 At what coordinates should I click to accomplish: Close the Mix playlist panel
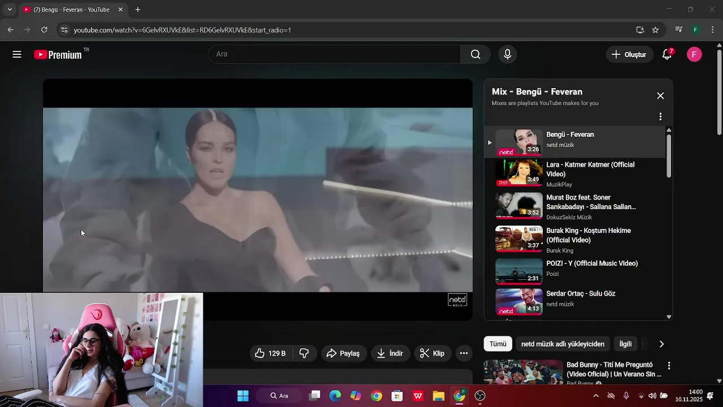tap(660, 96)
